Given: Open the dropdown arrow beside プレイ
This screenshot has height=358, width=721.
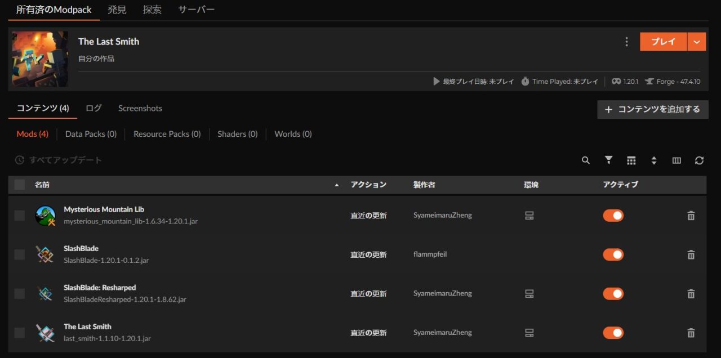Looking at the screenshot, I should click(x=697, y=41).
